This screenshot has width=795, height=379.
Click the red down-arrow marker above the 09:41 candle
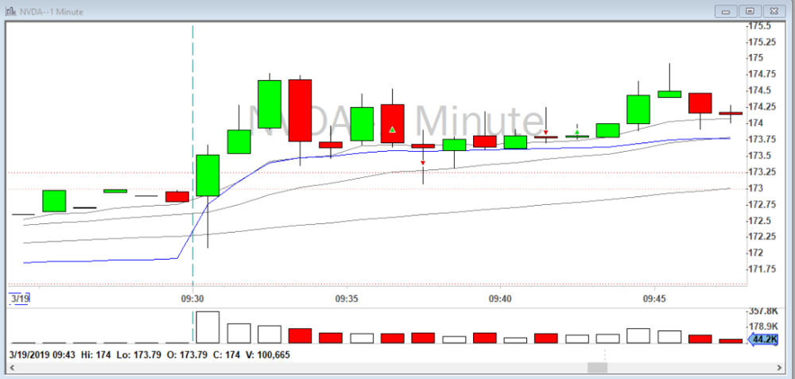(x=545, y=133)
